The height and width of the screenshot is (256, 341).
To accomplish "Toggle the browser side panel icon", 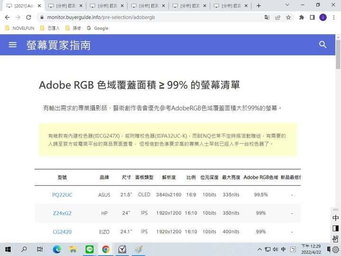I will [x=312, y=18].
